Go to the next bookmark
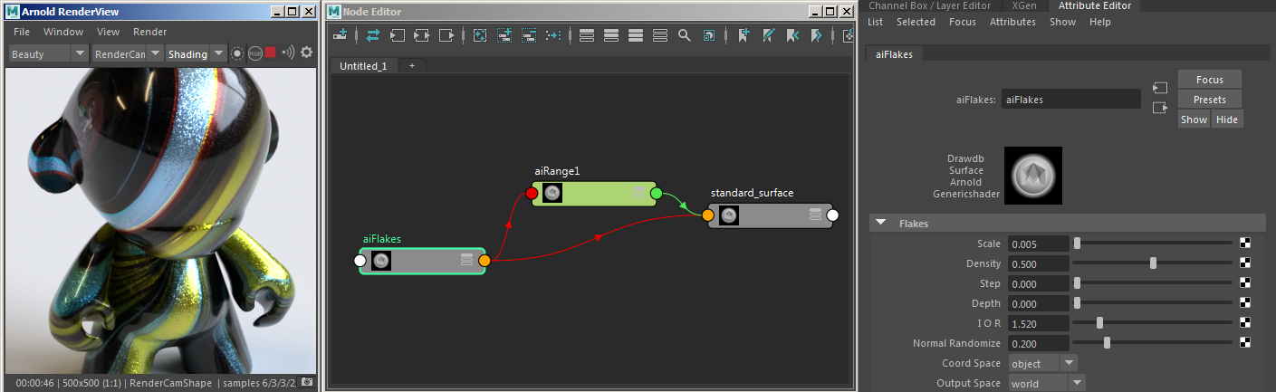 tap(817, 35)
